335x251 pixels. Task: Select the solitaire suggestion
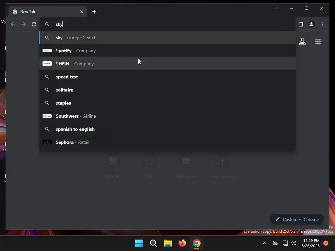pyautogui.click(x=168, y=90)
